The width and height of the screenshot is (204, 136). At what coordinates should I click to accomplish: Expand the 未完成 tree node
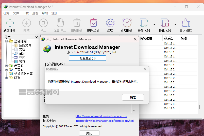coord(6,66)
